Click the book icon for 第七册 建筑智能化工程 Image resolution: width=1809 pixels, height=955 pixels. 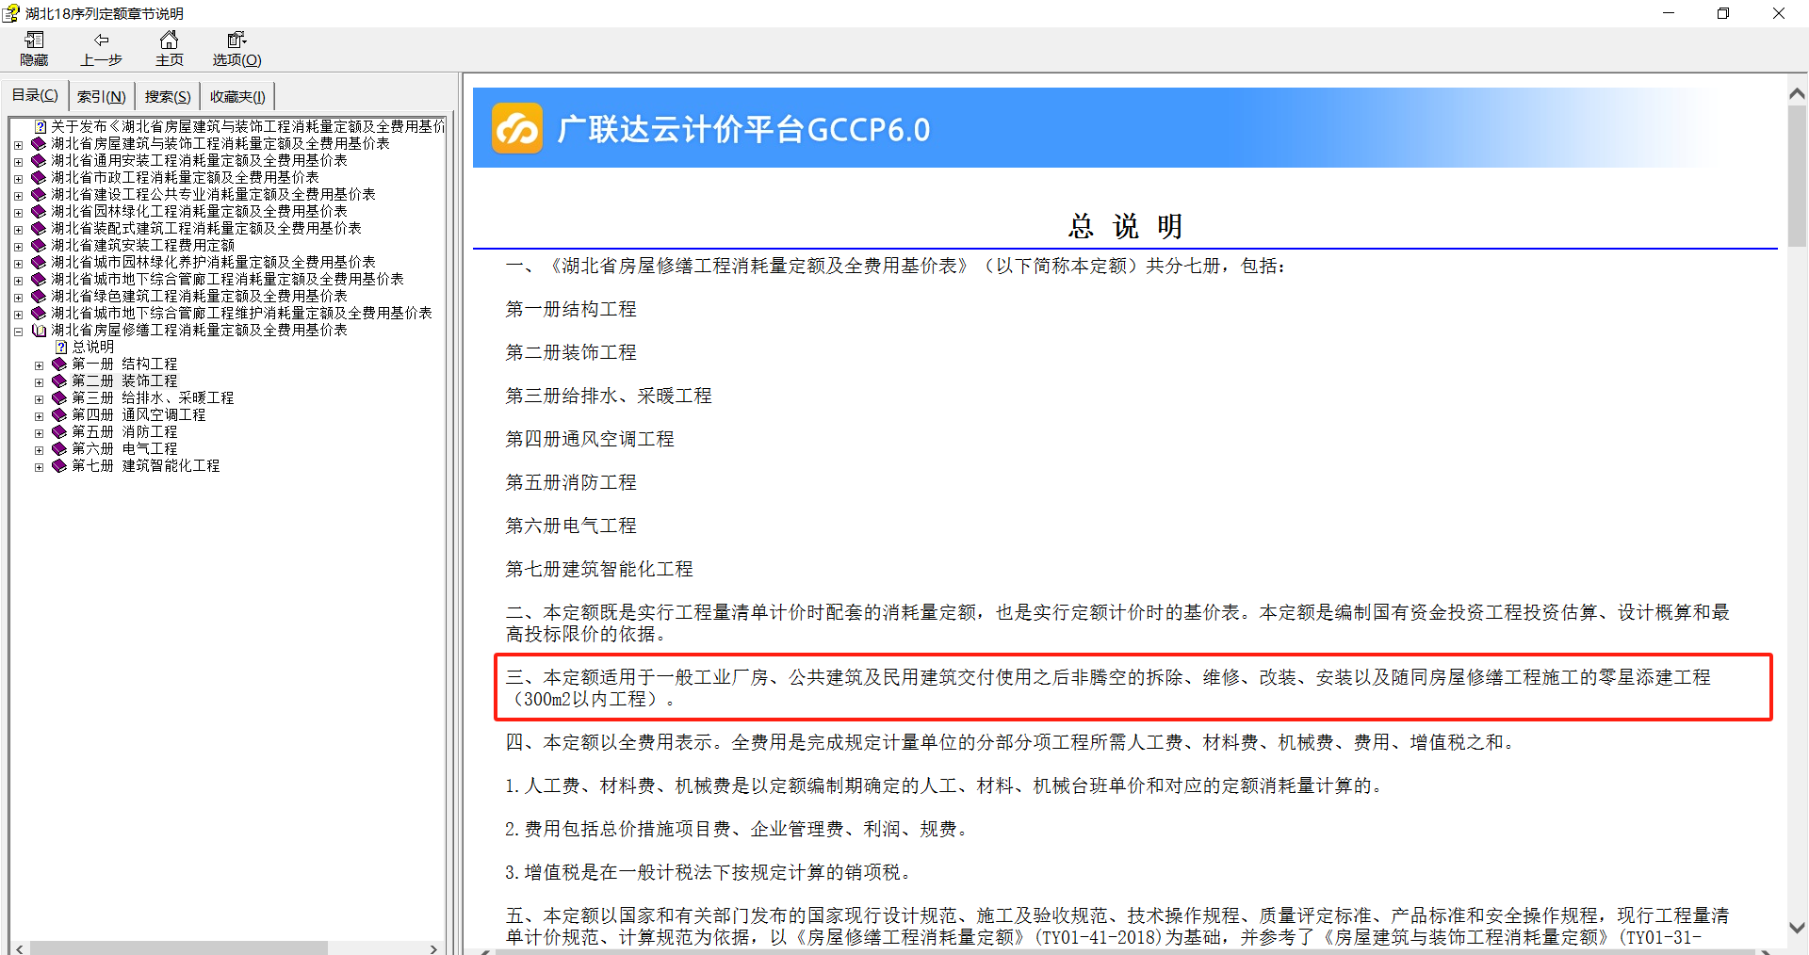click(x=59, y=465)
